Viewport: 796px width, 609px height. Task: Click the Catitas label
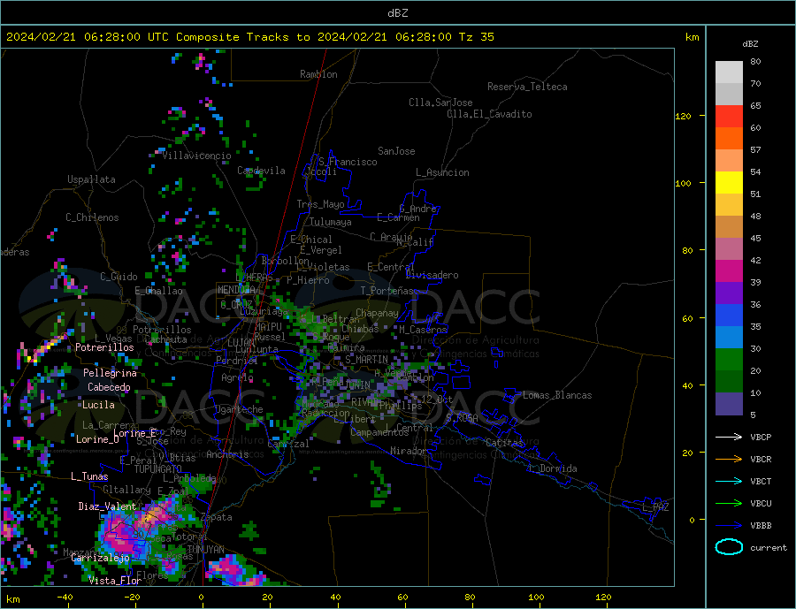(x=504, y=443)
